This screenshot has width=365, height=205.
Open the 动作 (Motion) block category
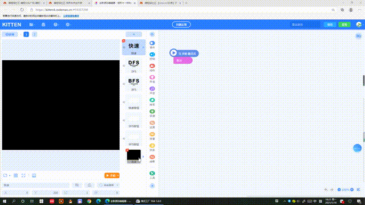point(152,67)
